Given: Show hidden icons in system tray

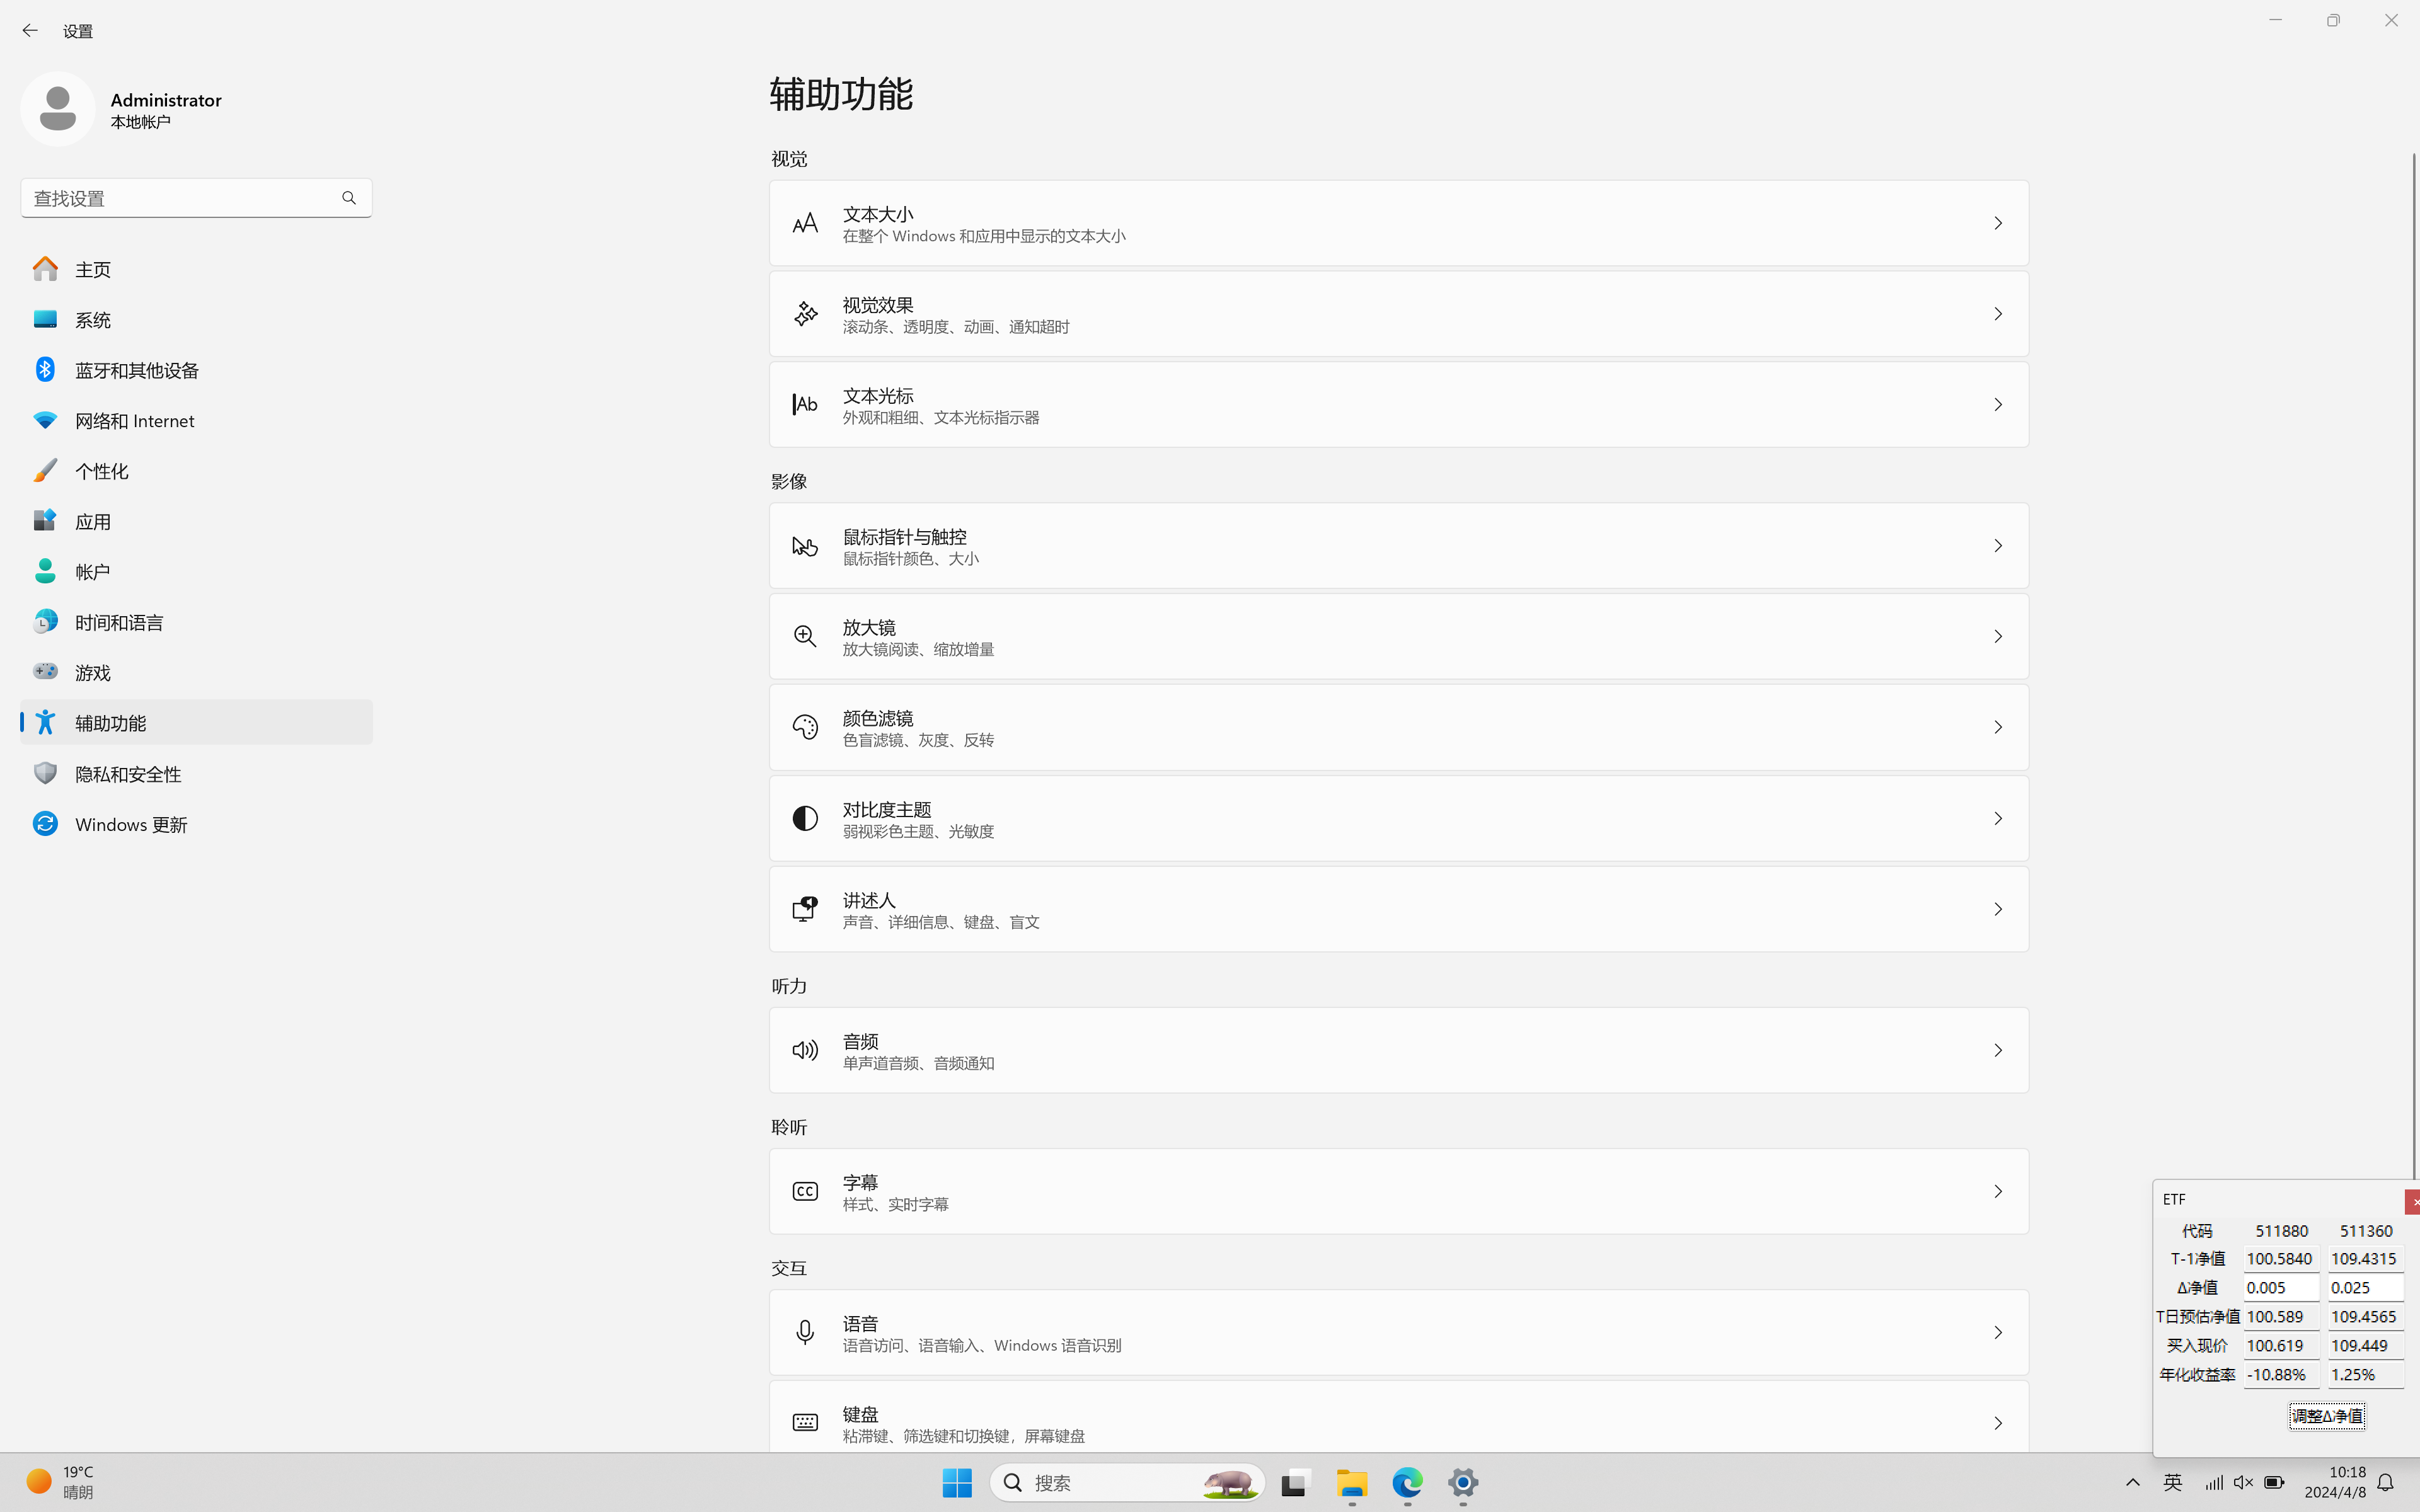Looking at the screenshot, I should (x=2132, y=1482).
